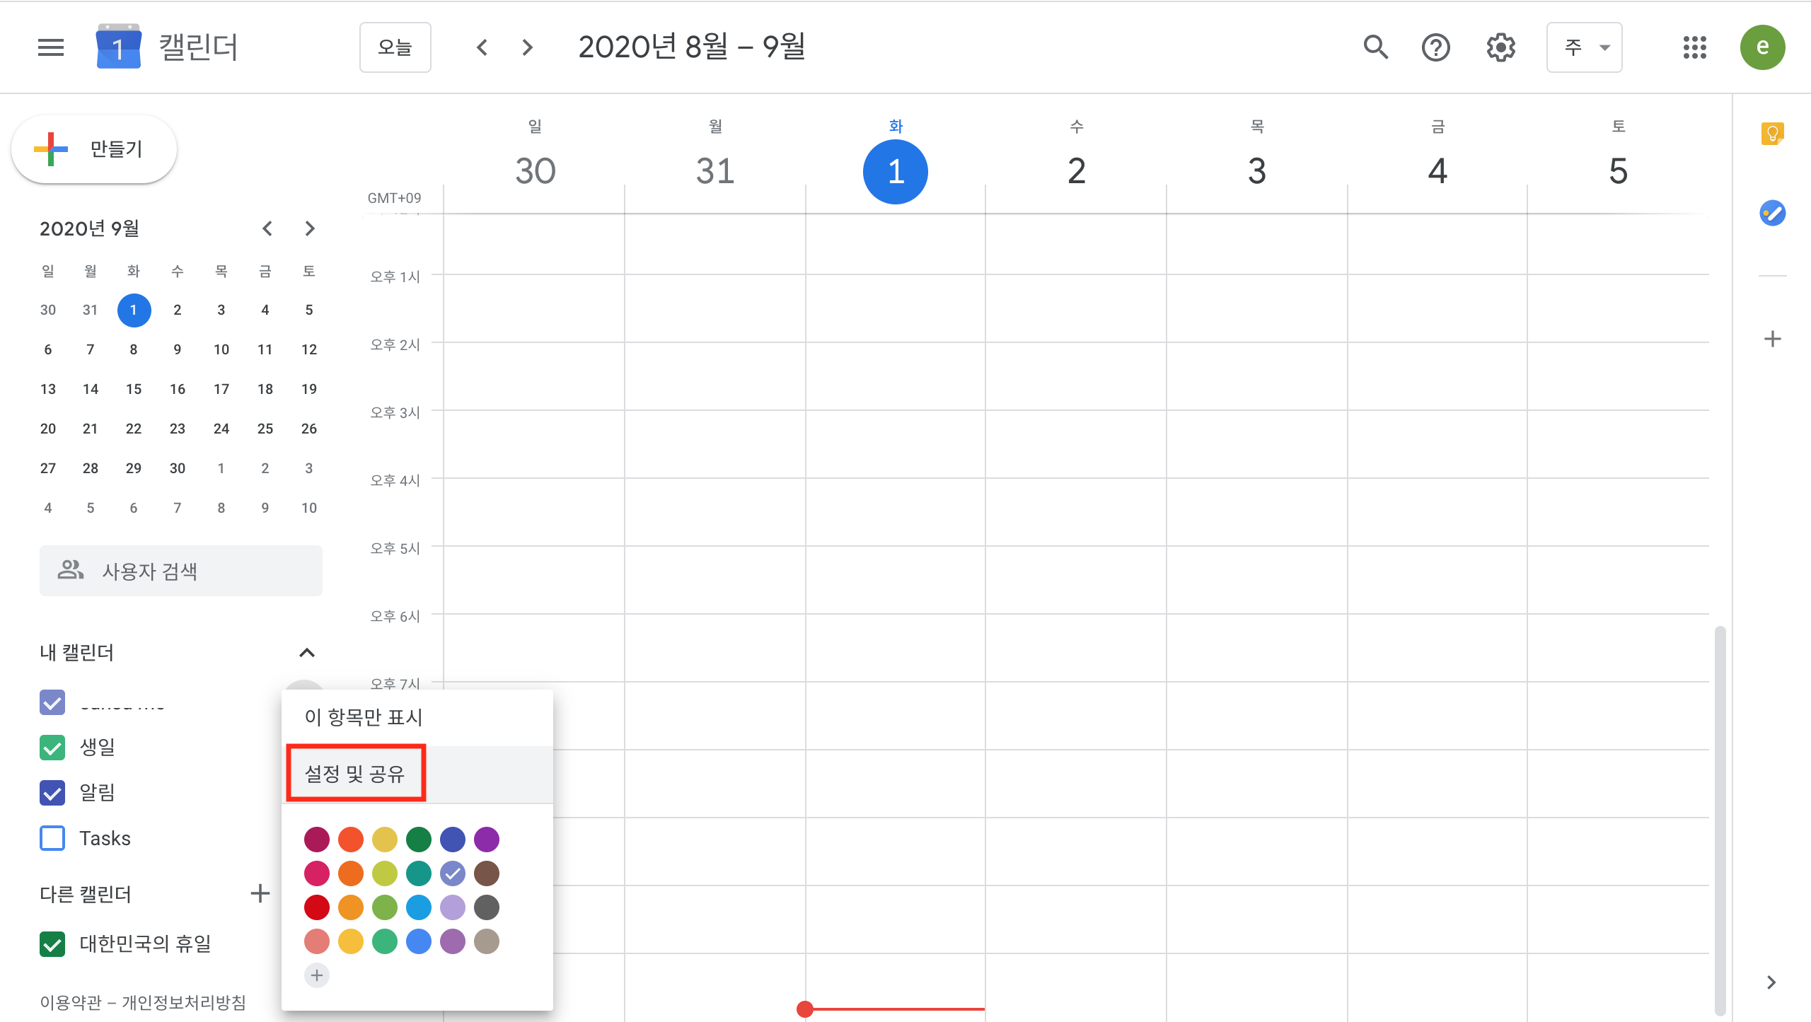Image resolution: width=1811 pixels, height=1022 pixels.
Task: Click the 사용자 검색 field
Action: 181,571
